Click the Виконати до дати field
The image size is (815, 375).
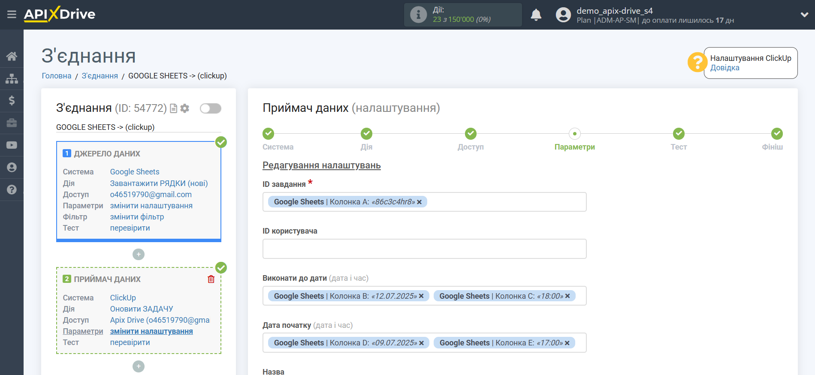click(424, 296)
